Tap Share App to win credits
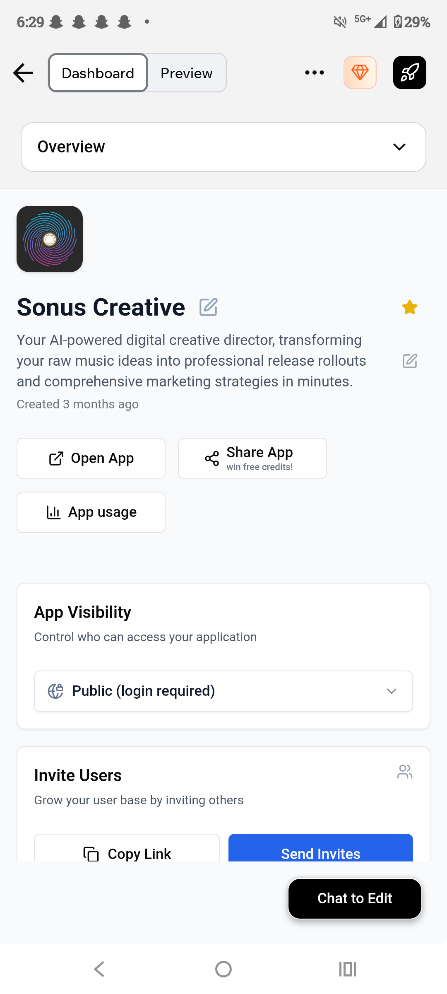The height and width of the screenshot is (994, 447). pyautogui.click(x=252, y=458)
